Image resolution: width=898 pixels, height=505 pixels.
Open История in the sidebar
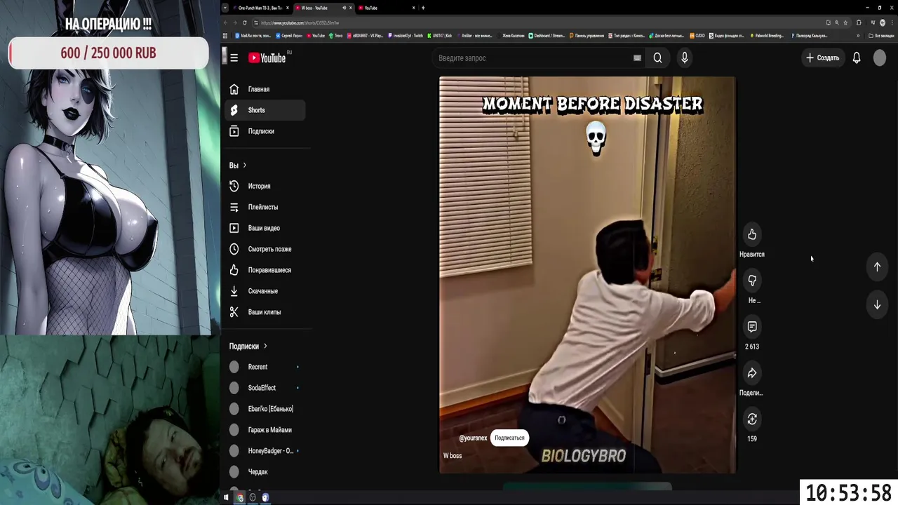tap(264, 187)
